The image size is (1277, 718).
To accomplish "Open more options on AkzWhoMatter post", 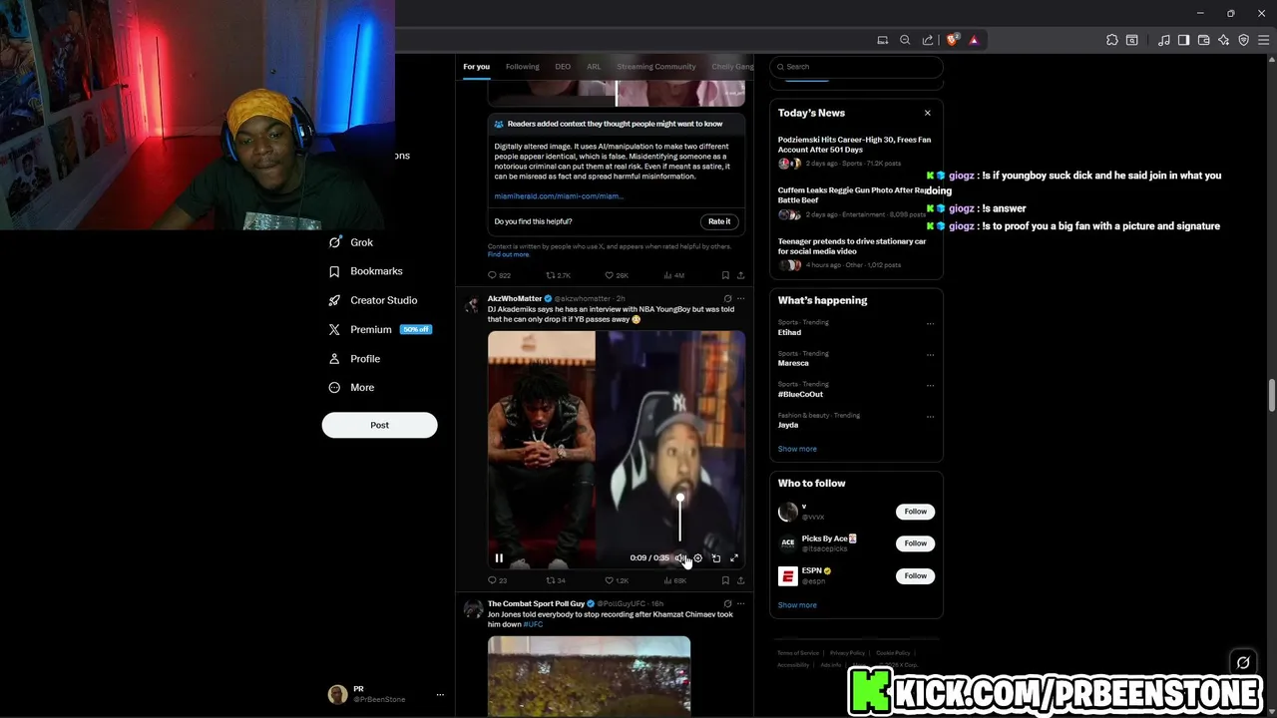I will click(740, 298).
